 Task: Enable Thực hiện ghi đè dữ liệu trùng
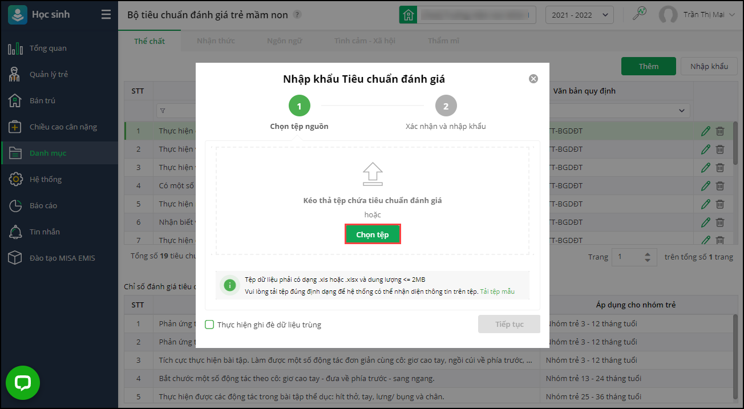[209, 325]
